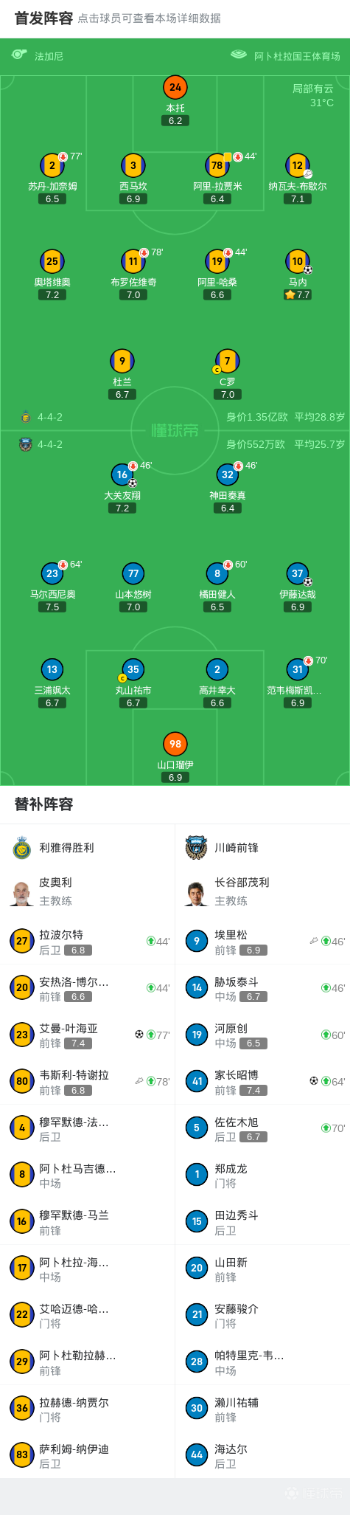The image size is (350, 1515).
Task: Tap 范韦梅斯凯 number 31 player icon
Action: [298, 669]
